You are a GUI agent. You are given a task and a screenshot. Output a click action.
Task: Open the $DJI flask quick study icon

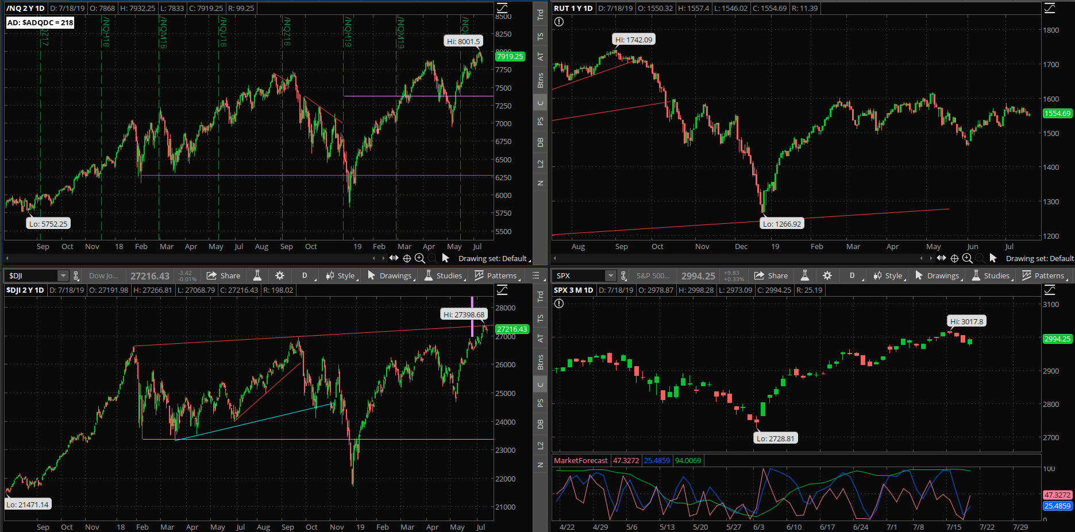click(x=257, y=275)
